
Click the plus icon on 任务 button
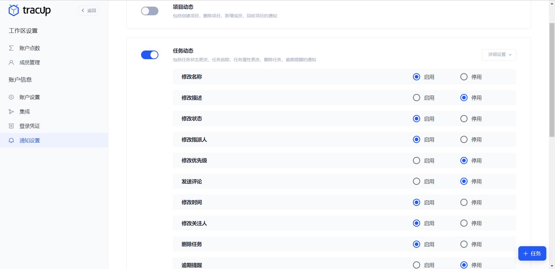(x=525, y=253)
